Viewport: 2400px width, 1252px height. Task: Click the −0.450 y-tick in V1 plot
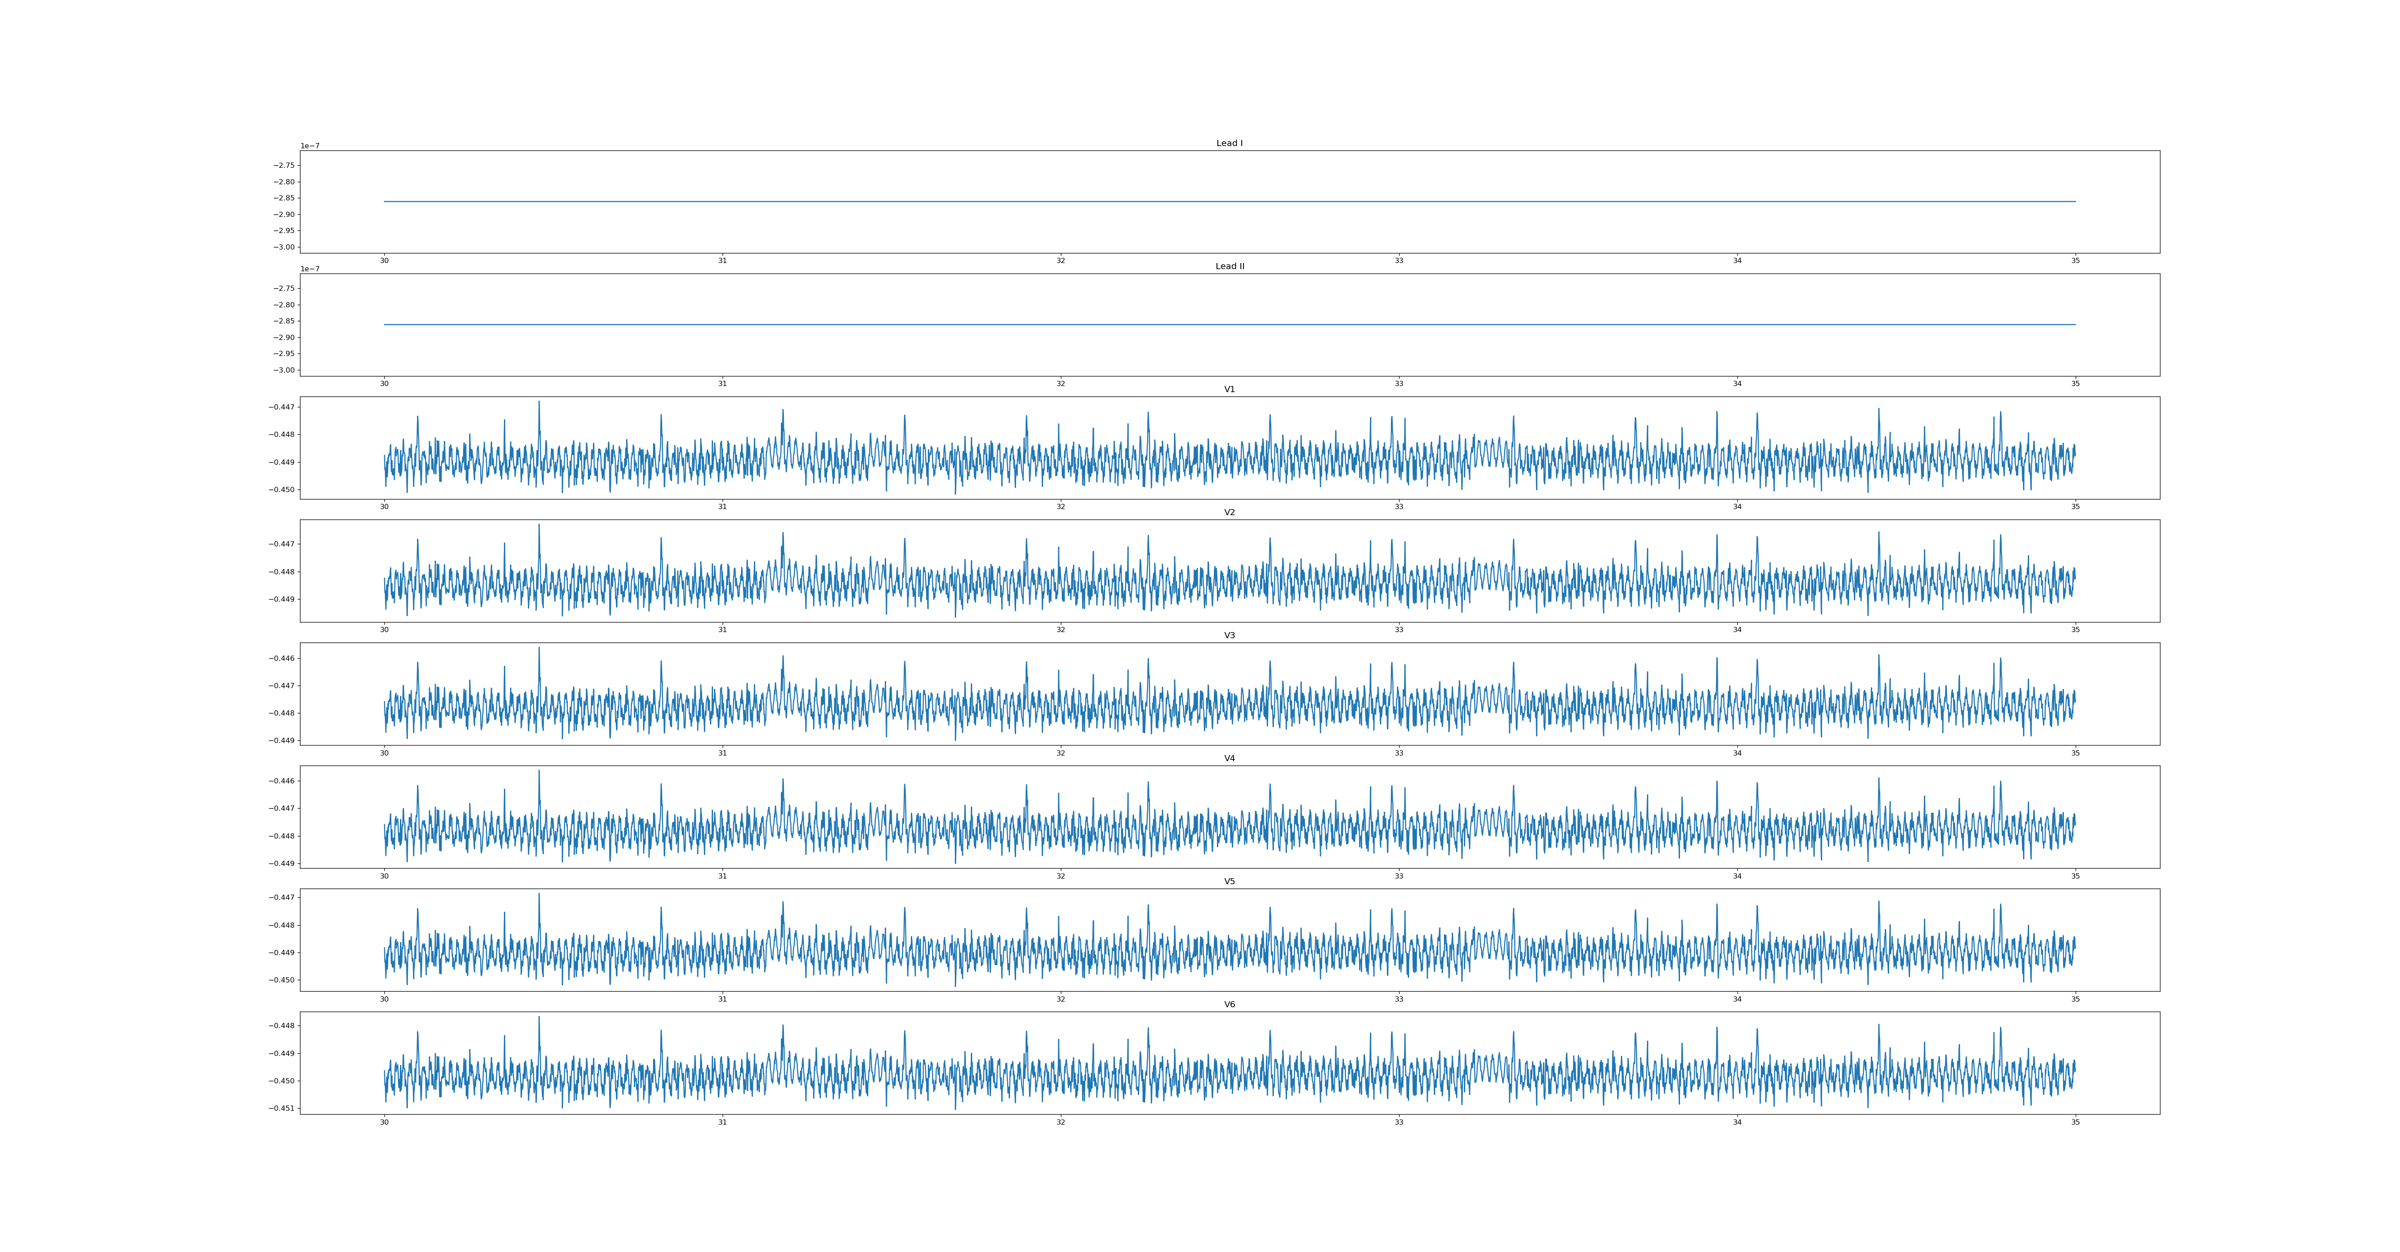(282, 489)
